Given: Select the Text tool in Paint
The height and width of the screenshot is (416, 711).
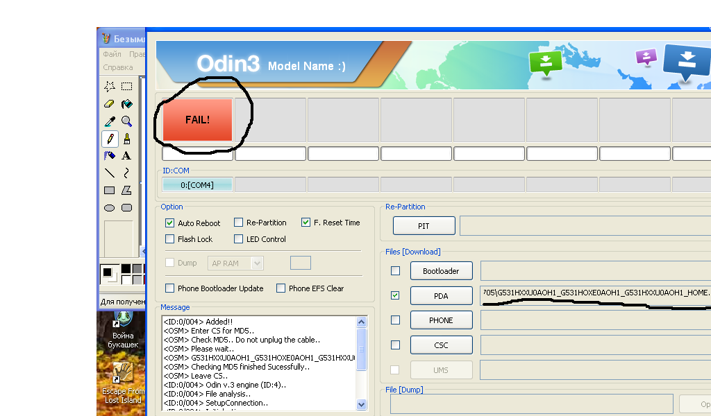Looking at the screenshot, I should 126,155.
